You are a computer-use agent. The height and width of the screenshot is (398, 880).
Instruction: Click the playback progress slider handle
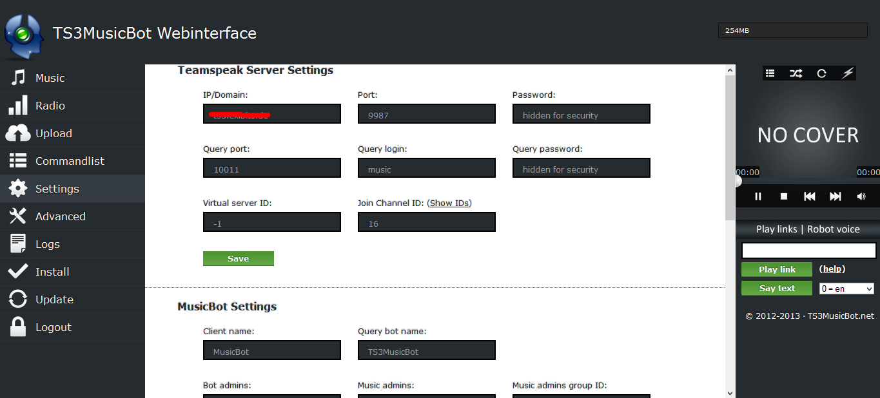738,181
